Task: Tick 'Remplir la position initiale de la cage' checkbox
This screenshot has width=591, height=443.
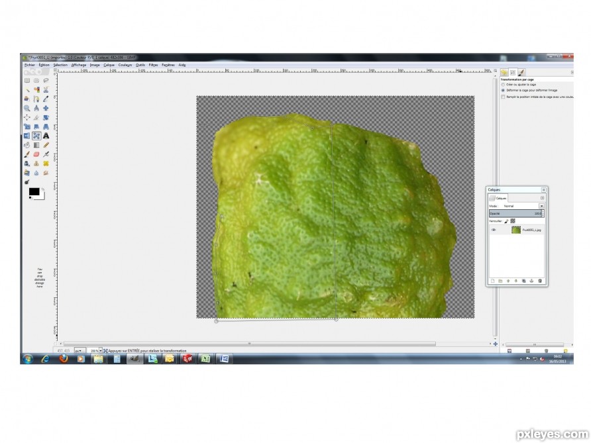Action: (503, 97)
